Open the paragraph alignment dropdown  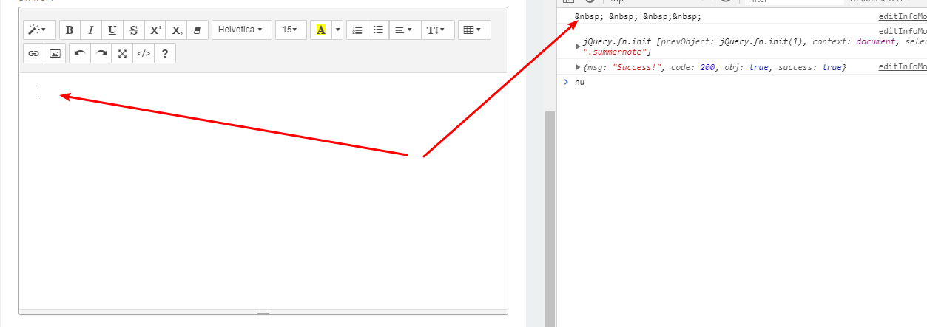coord(403,30)
